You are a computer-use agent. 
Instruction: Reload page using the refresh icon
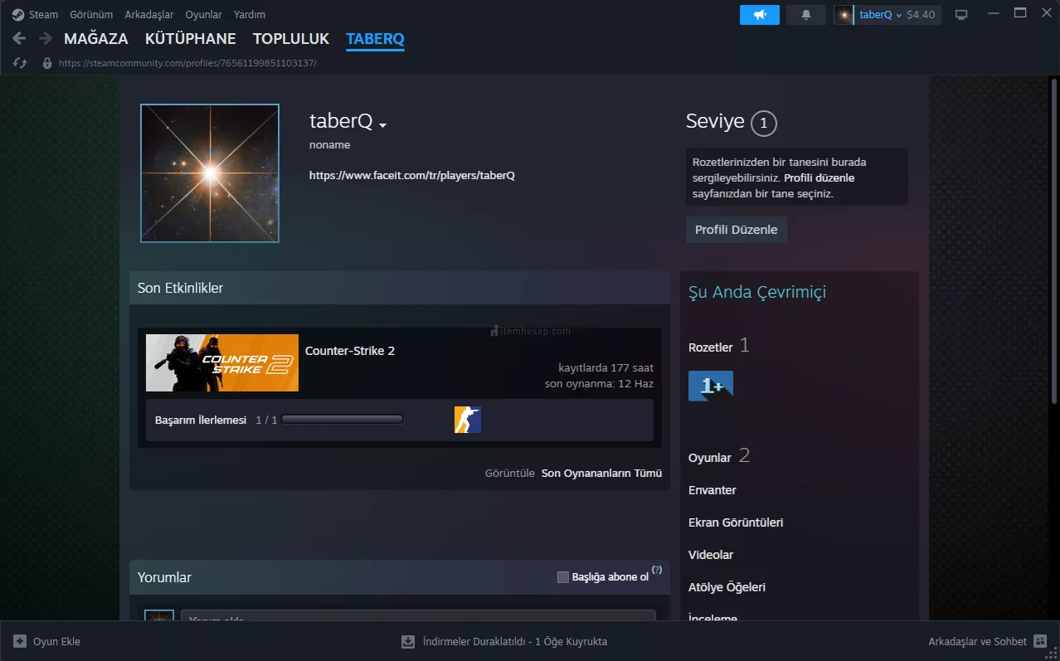[x=20, y=63]
